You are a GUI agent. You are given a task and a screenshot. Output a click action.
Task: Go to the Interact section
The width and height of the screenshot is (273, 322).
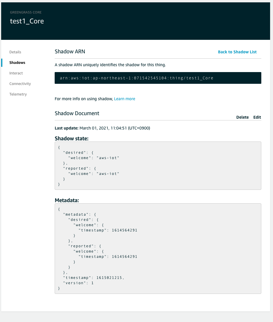[x=16, y=73]
